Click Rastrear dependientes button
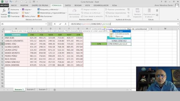180x101 pixels. click(x=116, y=13)
